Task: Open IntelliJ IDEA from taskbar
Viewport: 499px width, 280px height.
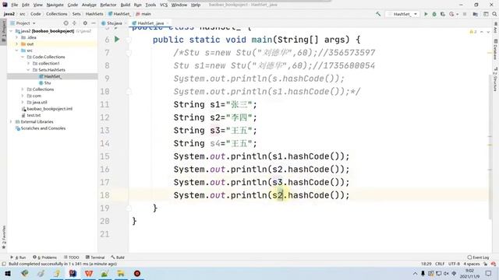Action: click(73, 273)
